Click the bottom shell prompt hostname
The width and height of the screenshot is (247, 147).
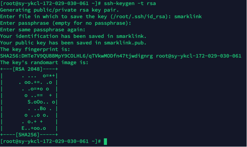click(46, 141)
